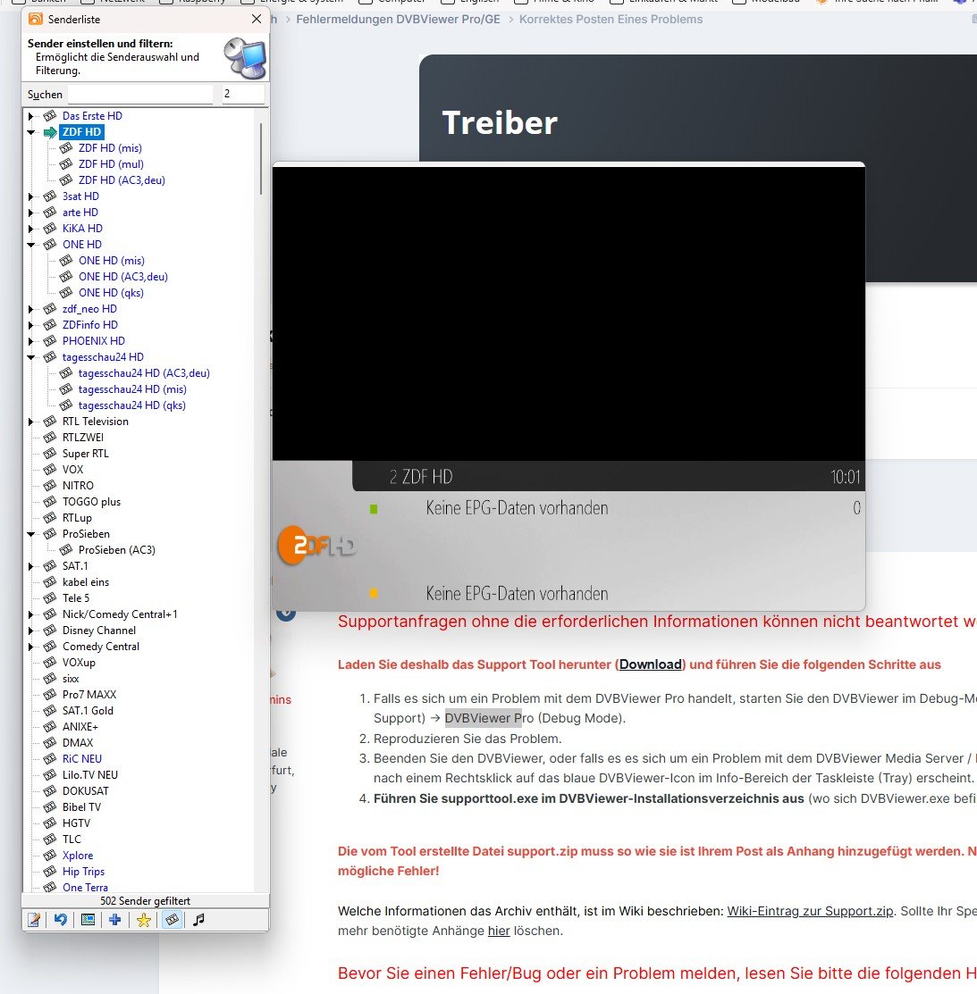Click the film icon next to VOX
Screen dimensions: 977x994
(x=50, y=470)
